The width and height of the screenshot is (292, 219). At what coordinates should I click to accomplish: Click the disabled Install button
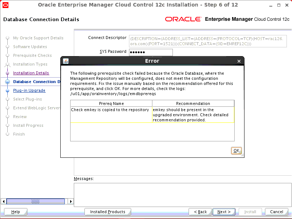pos(250,212)
